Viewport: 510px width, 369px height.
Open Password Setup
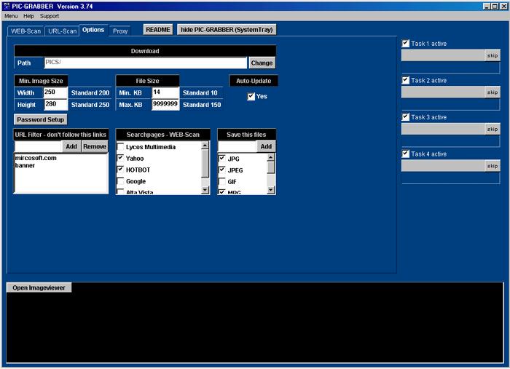click(40, 119)
